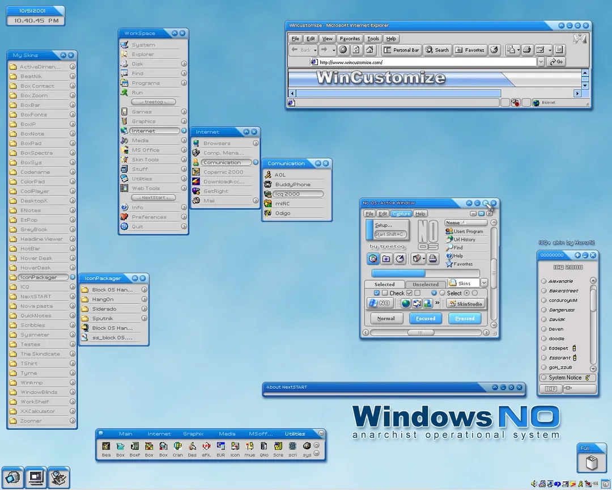Tick the last empty checkbox after Check label
The height and width of the screenshot is (490, 612).
417,293
